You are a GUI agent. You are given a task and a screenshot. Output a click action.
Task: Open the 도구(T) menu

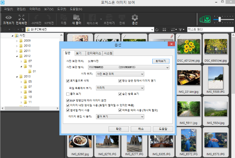point(62,9)
